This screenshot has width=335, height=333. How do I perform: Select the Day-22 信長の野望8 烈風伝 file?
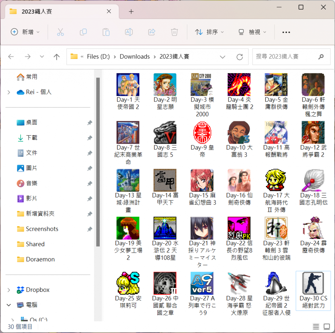tap(239, 239)
